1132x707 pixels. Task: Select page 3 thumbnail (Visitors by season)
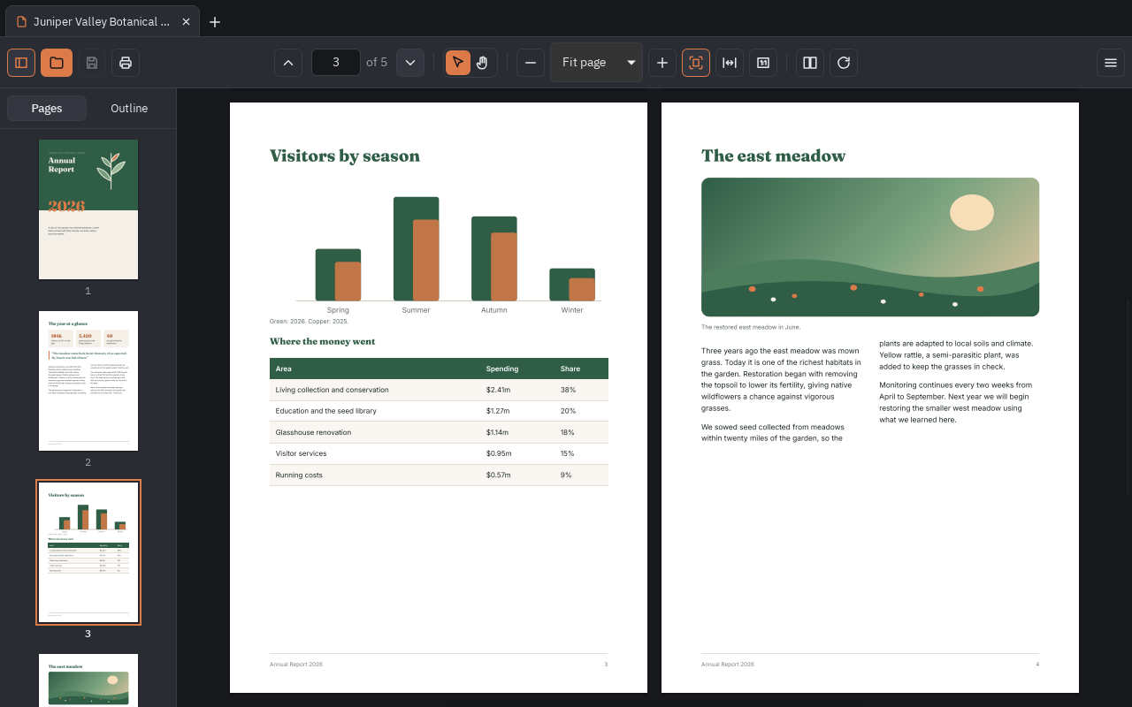pyautogui.click(x=88, y=552)
